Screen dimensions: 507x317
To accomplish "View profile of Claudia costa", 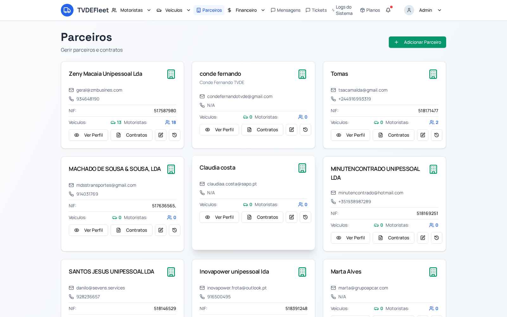I will [x=219, y=217].
